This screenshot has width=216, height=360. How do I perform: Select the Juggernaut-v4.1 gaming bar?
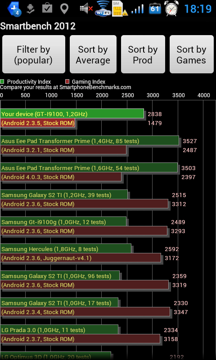click(81, 258)
